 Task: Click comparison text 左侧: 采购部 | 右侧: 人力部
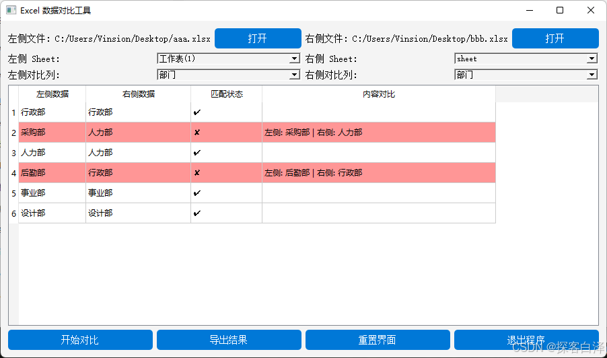point(313,133)
